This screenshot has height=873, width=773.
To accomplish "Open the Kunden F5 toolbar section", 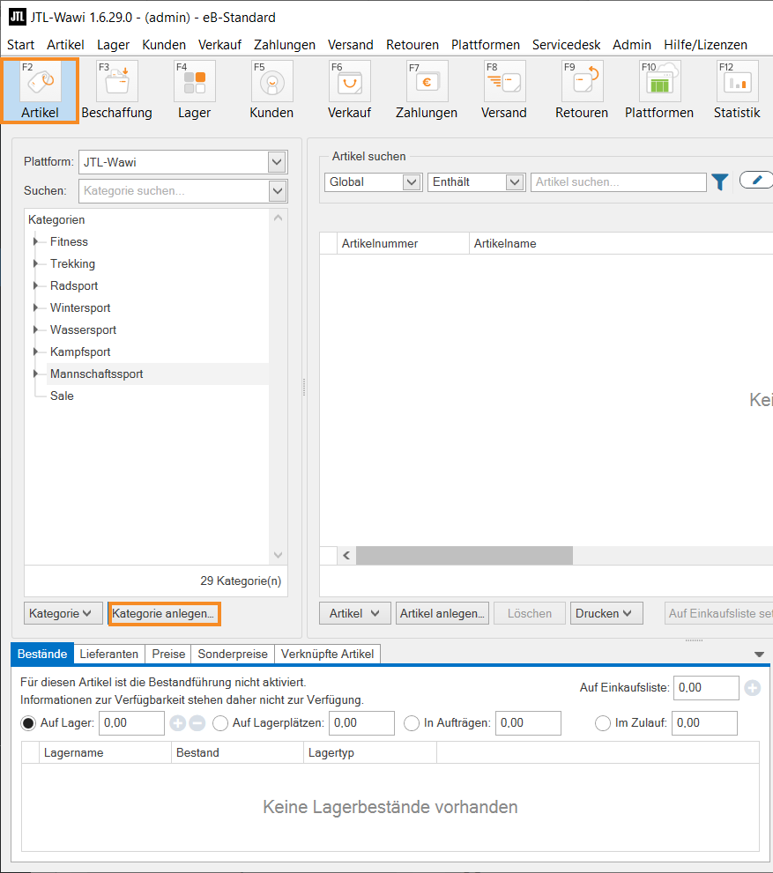I will click(271, 90).
